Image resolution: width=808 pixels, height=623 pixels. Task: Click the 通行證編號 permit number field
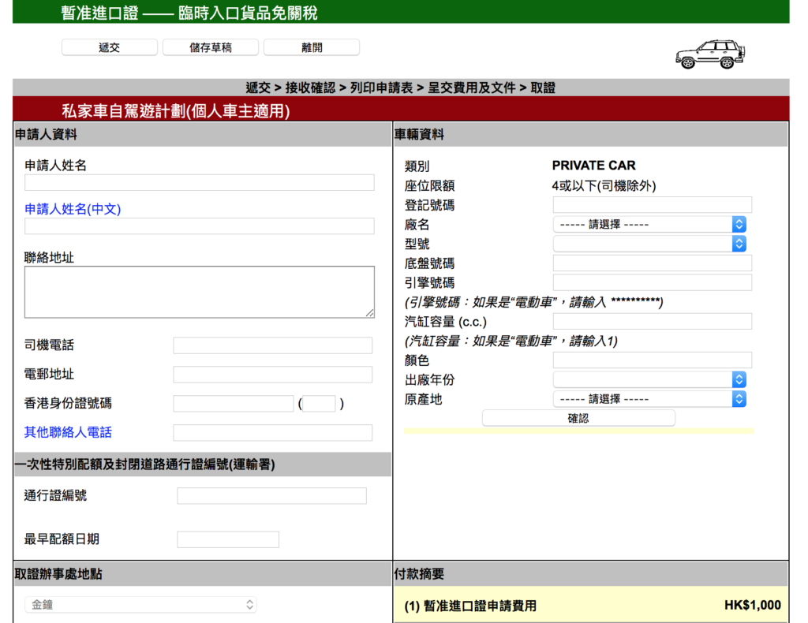271,496
